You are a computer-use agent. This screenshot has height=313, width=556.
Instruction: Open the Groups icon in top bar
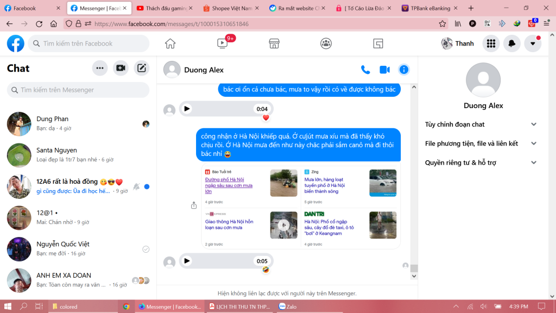326,43
